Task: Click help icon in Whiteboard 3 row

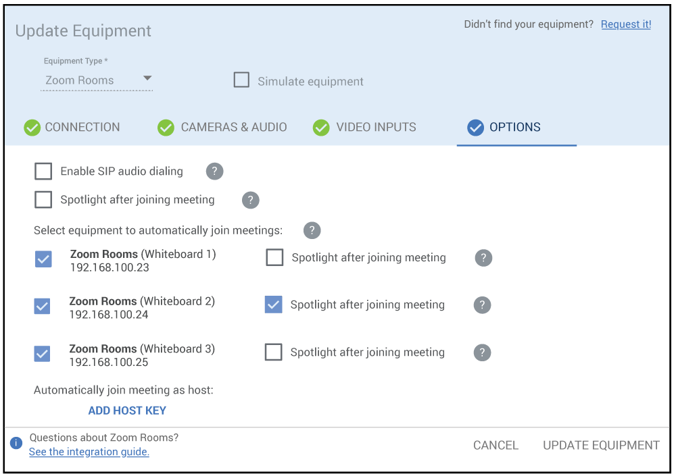Action: click(x=482, y=352)
